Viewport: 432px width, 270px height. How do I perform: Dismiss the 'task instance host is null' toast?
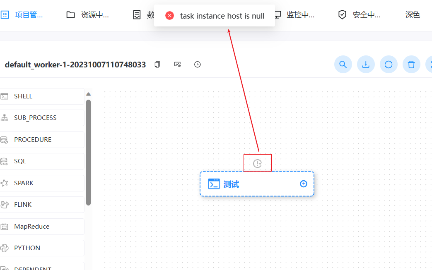pos(170,15)
